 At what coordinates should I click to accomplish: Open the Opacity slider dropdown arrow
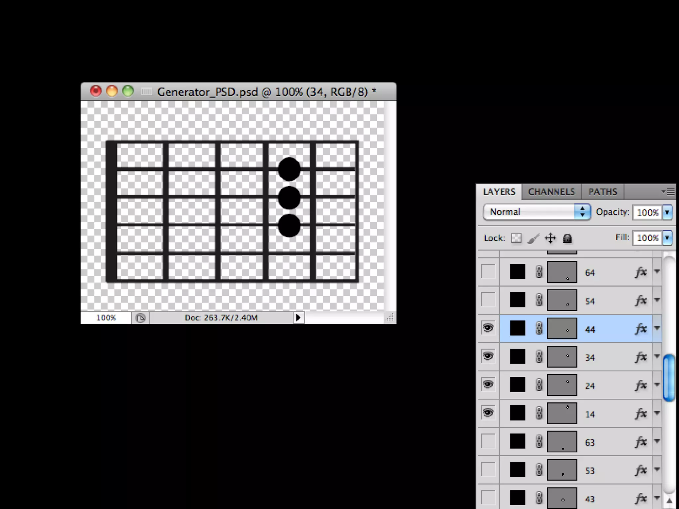pyautogui.click(x=667, y=212)
